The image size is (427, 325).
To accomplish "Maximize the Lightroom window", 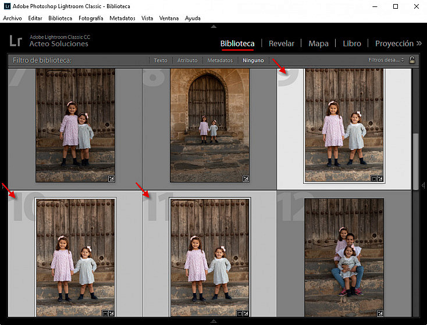I will coord(396,6).
